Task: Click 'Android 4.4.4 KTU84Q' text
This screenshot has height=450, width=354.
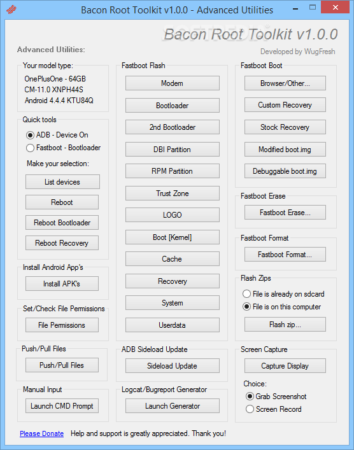Action: tap(59, 101)
